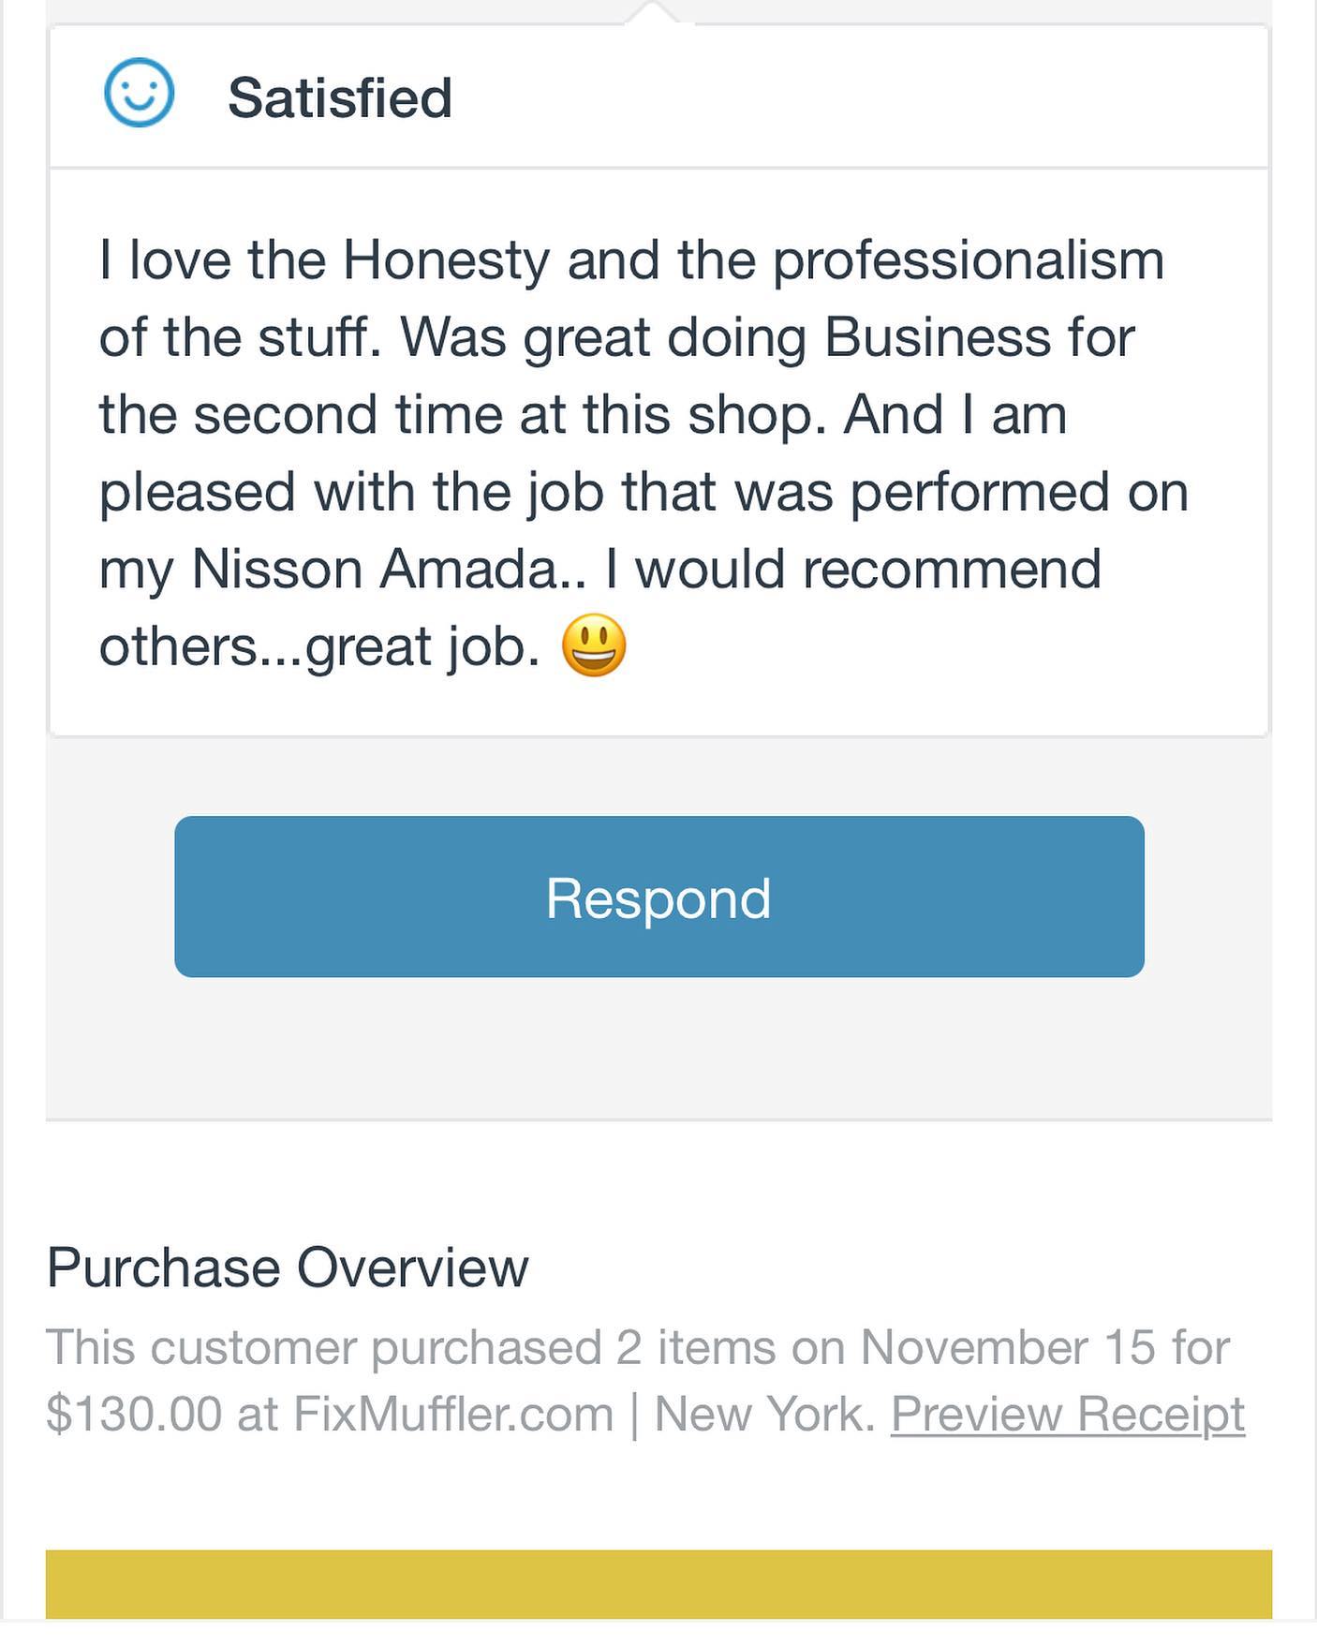Screen dimensions: 1317x1646
Task: Click the '2 items' purchase count text
Action: tap(696, 1347)
